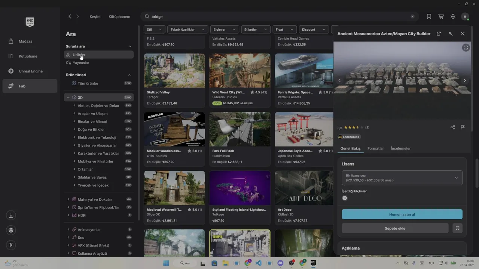Collapse the 3D category tree
Viewport: 479px width, 269px height.
point(68,98)
